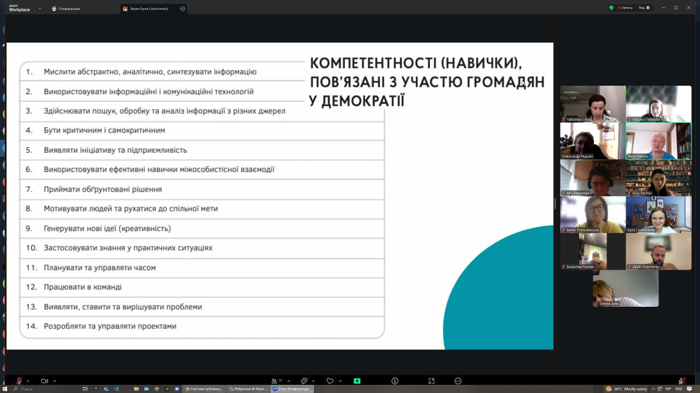The width and height of the screenshot is (700, 393).
Task: Select Iryna Liashchenko's video tile
Action: click(658, 215)
